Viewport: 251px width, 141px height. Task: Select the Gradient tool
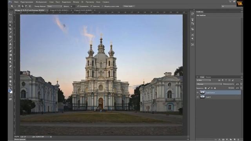tap(11, 55)
